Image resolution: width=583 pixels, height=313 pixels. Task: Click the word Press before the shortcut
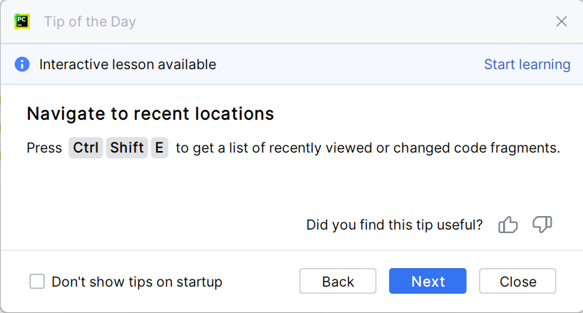44,148
